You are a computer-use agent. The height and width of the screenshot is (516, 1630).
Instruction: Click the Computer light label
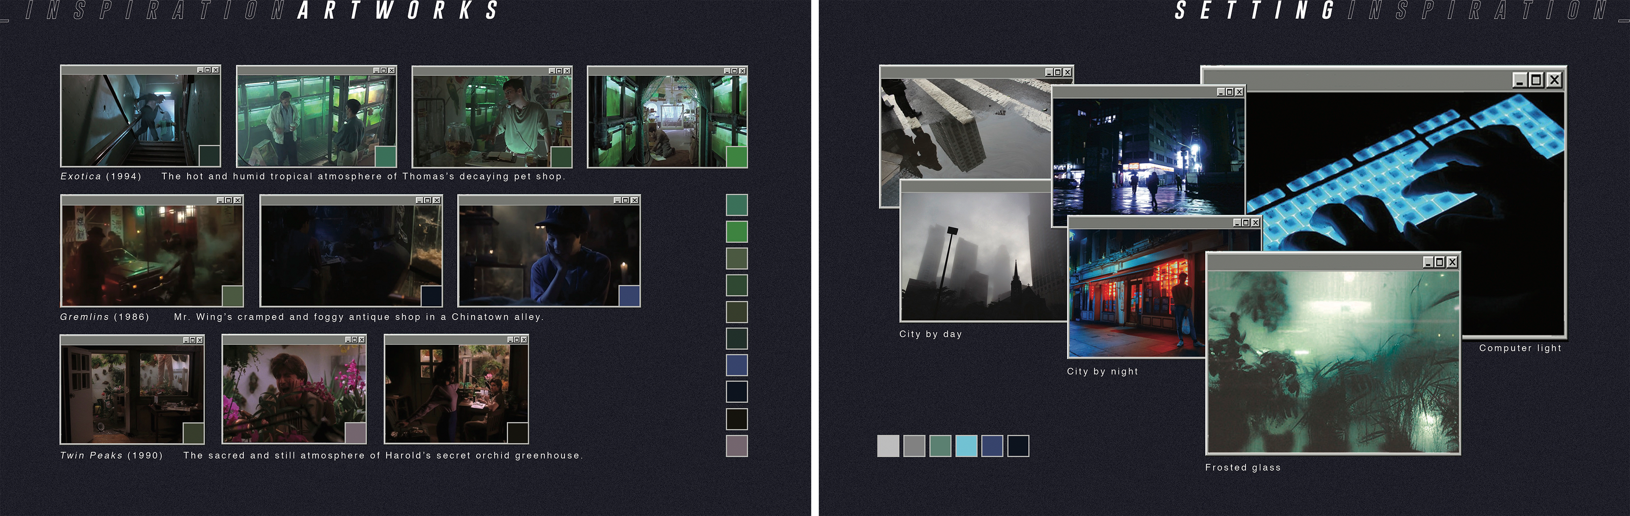(1520, 348)
